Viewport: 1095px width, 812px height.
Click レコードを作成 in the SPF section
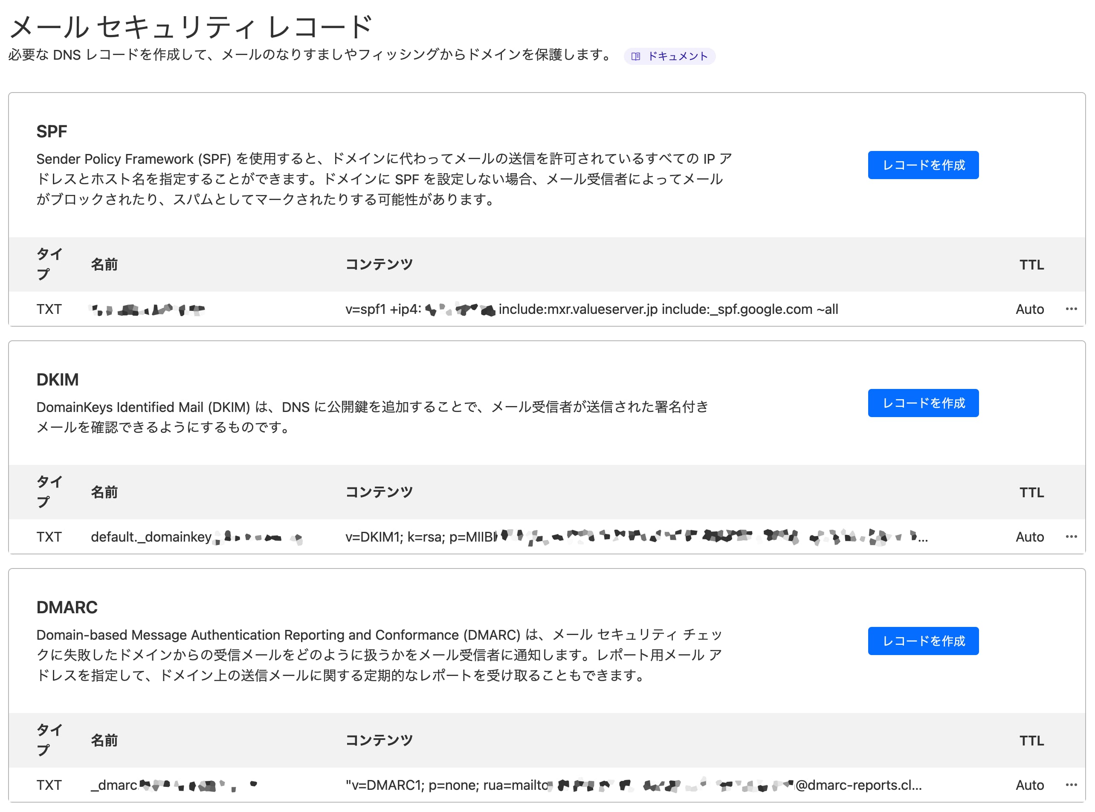point(923,165)
